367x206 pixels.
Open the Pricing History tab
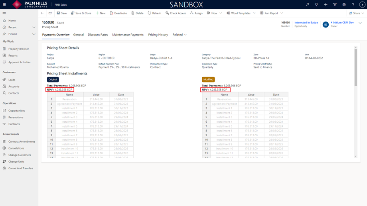(158, 35)
